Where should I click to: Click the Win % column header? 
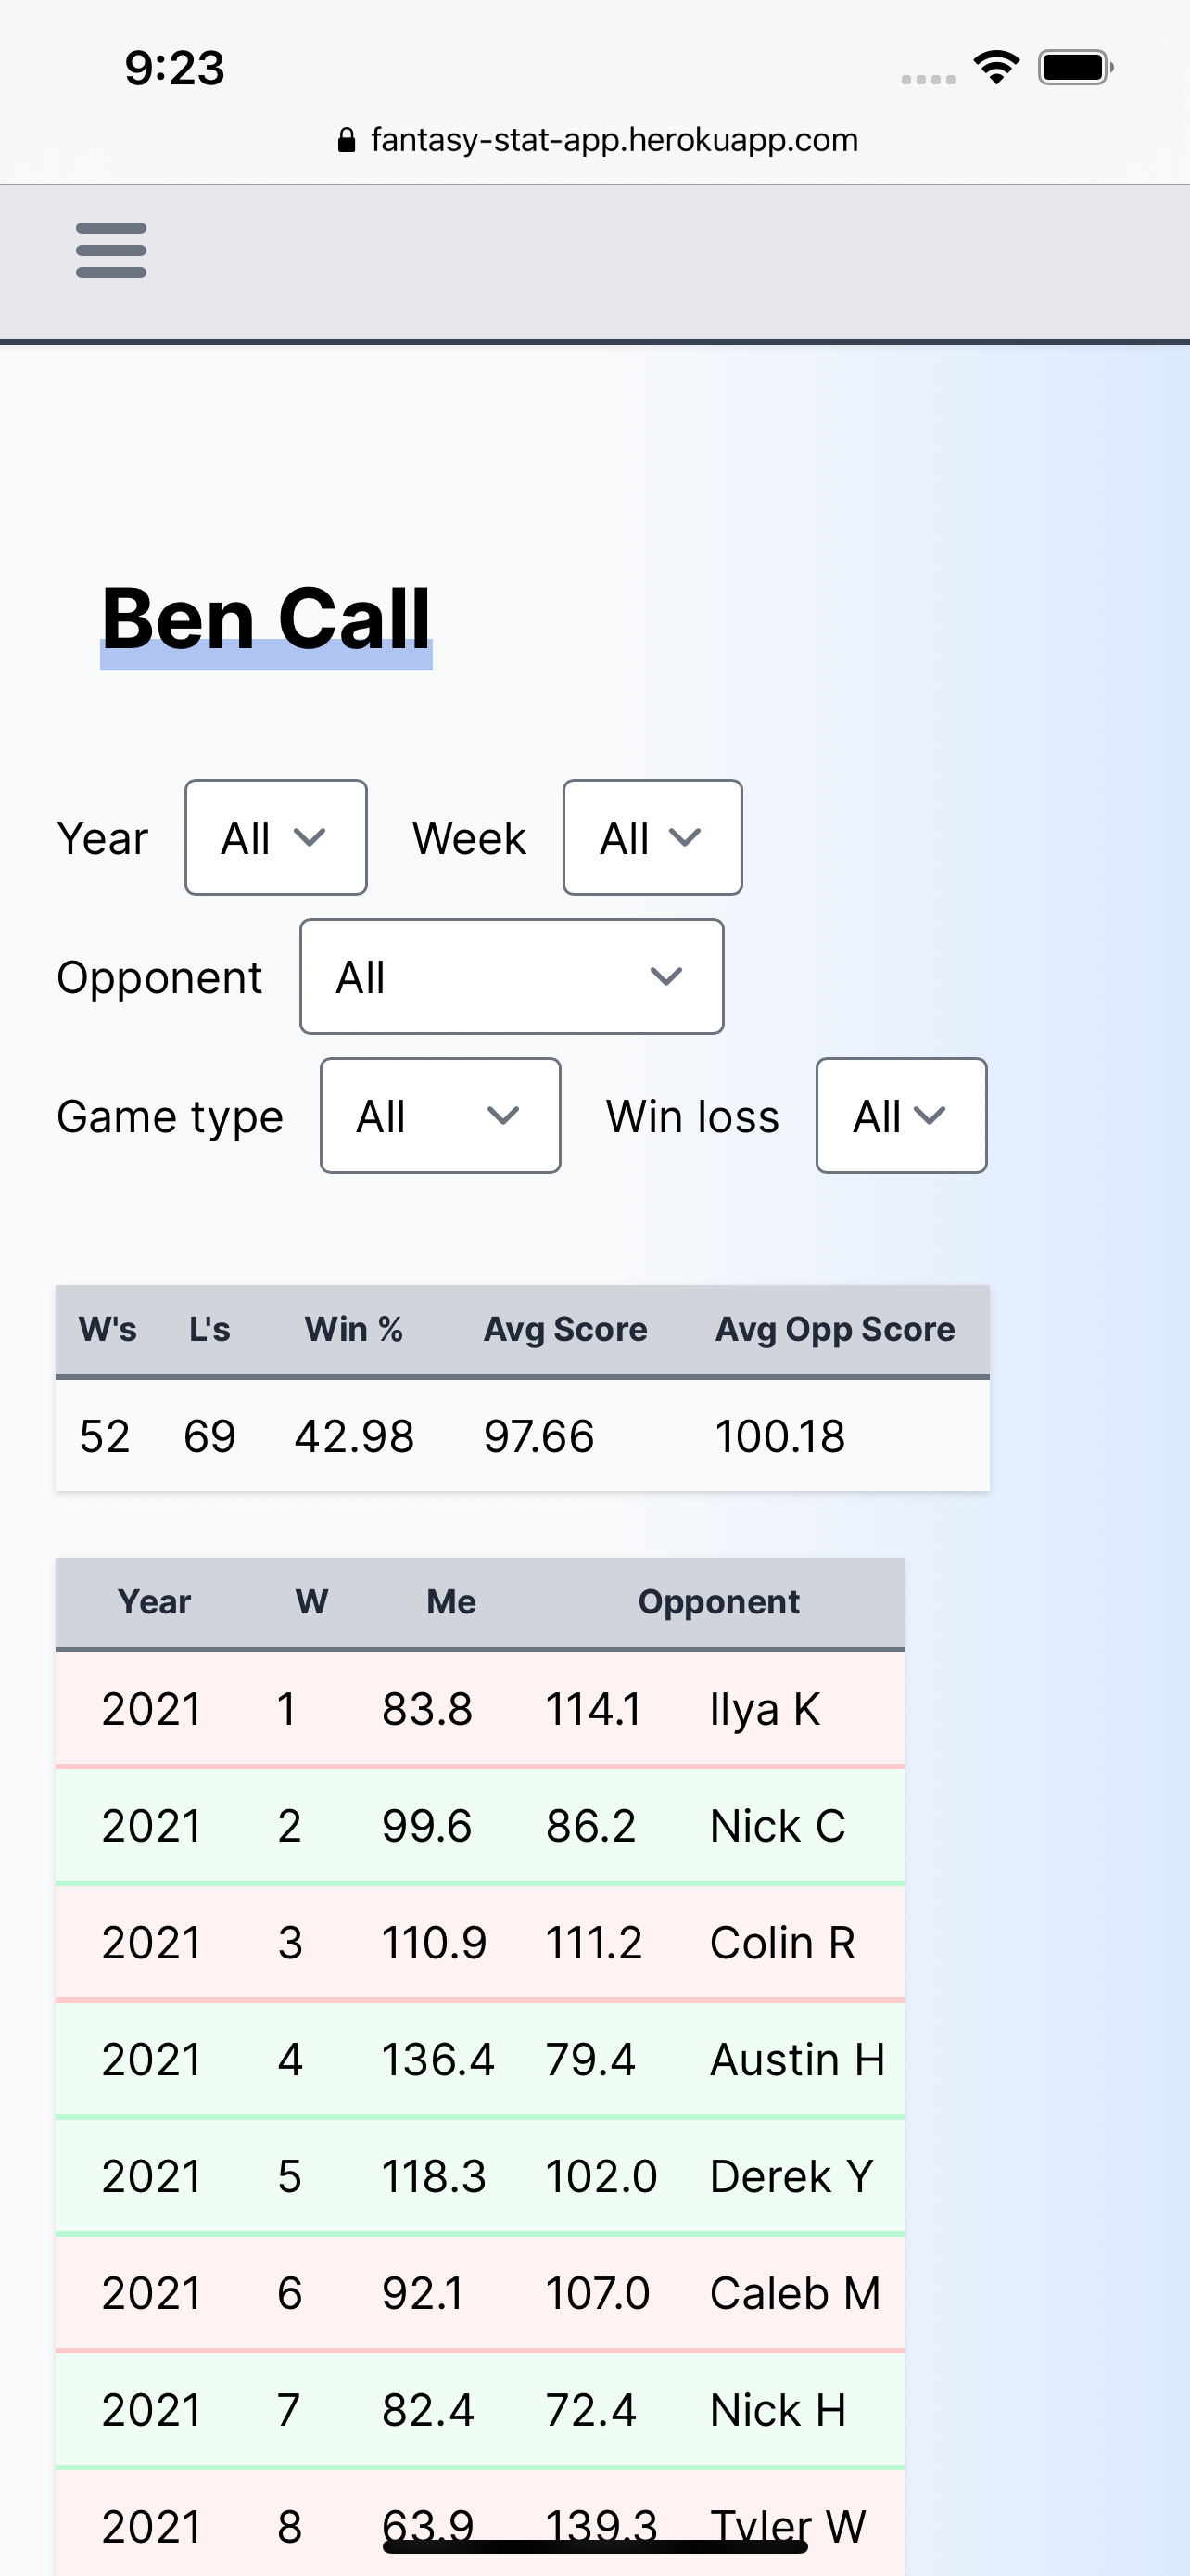(354, 1329)
